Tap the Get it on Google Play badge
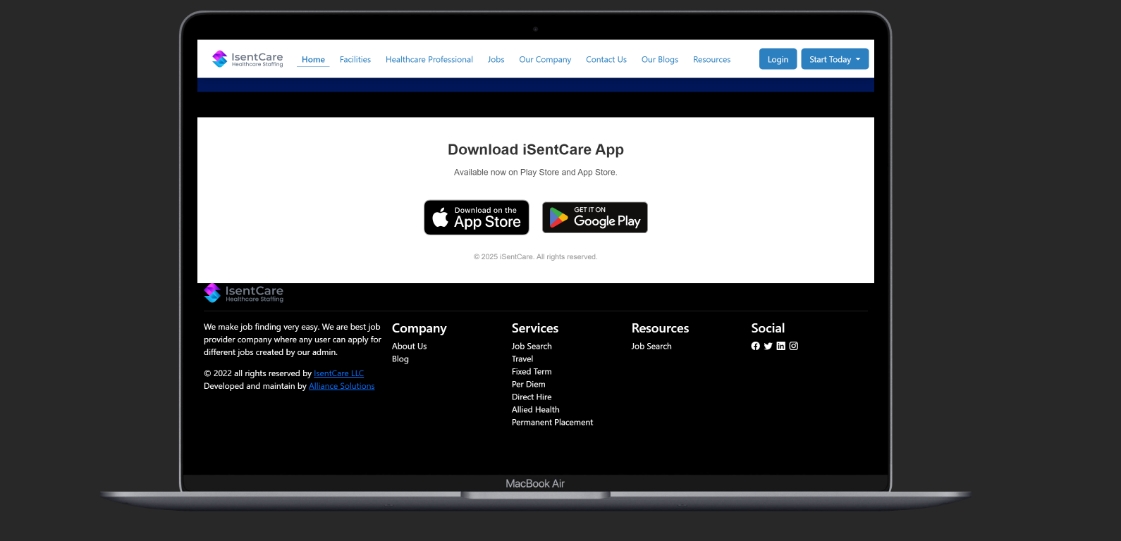The width and height of the screenshot is (1121, 541). point(595,218)
